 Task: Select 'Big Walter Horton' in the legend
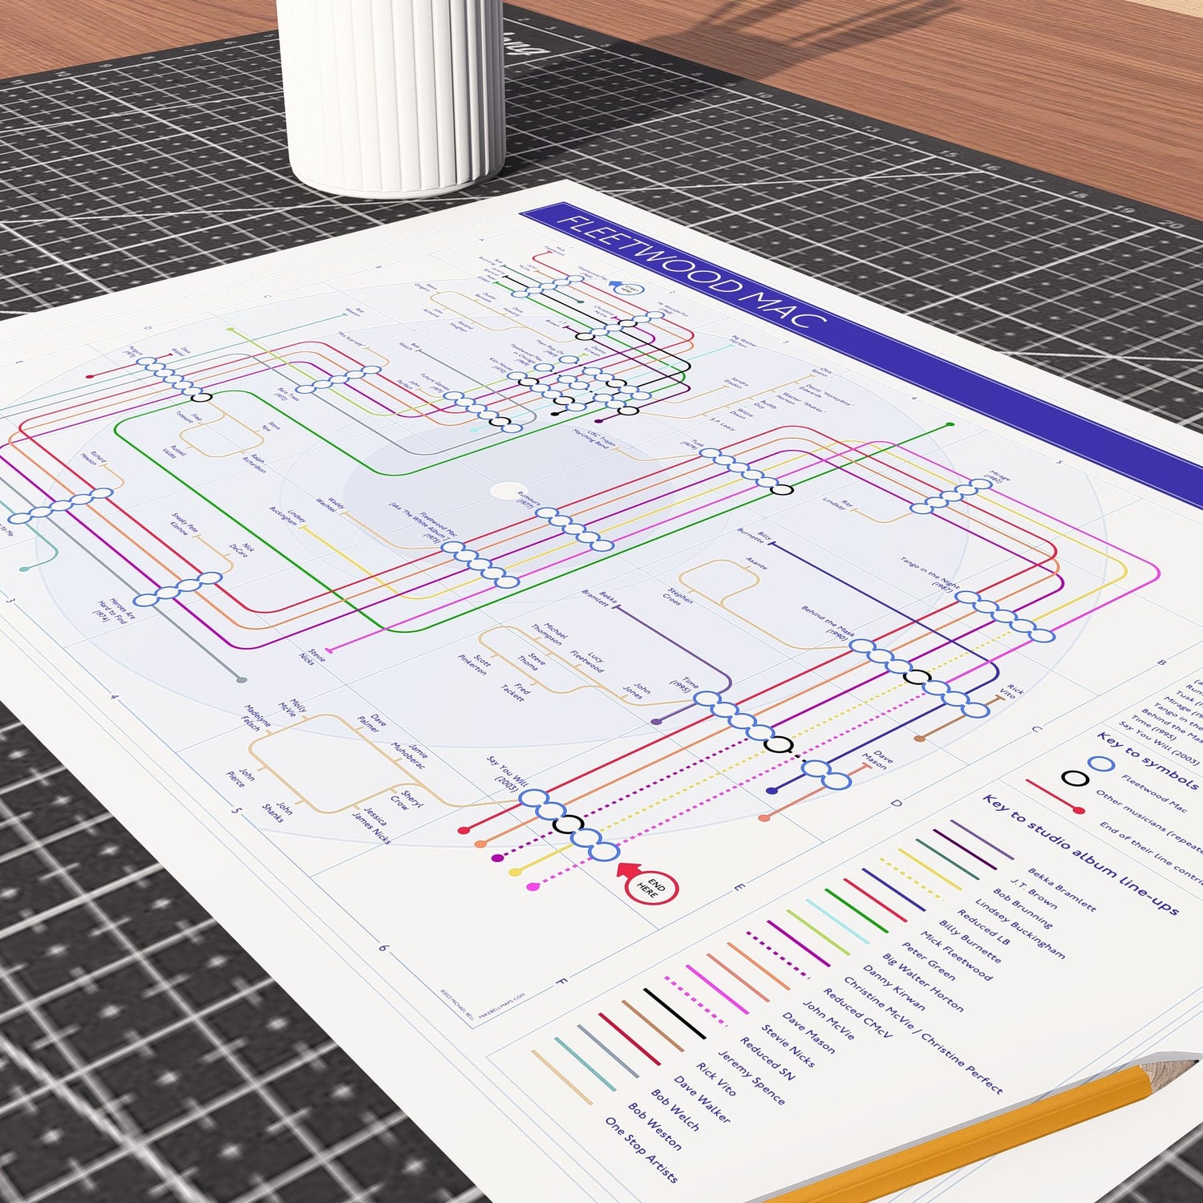[922, 982]
